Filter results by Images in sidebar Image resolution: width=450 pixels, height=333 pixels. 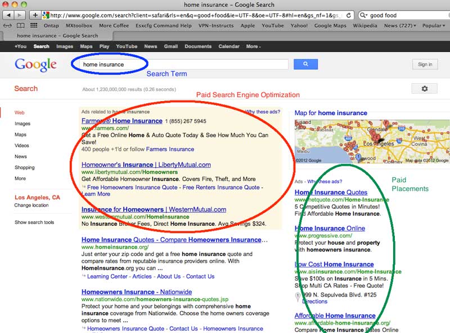[x=22, y=124]
